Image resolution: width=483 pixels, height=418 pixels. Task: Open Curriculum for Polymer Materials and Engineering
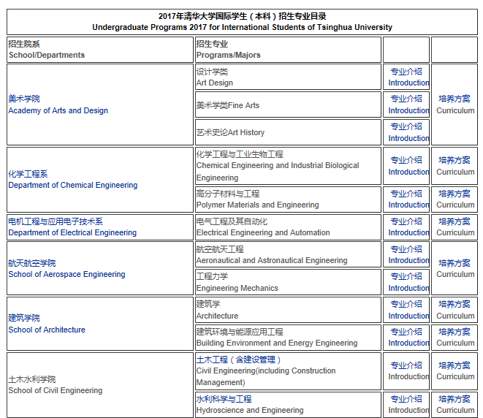point(455,199)
